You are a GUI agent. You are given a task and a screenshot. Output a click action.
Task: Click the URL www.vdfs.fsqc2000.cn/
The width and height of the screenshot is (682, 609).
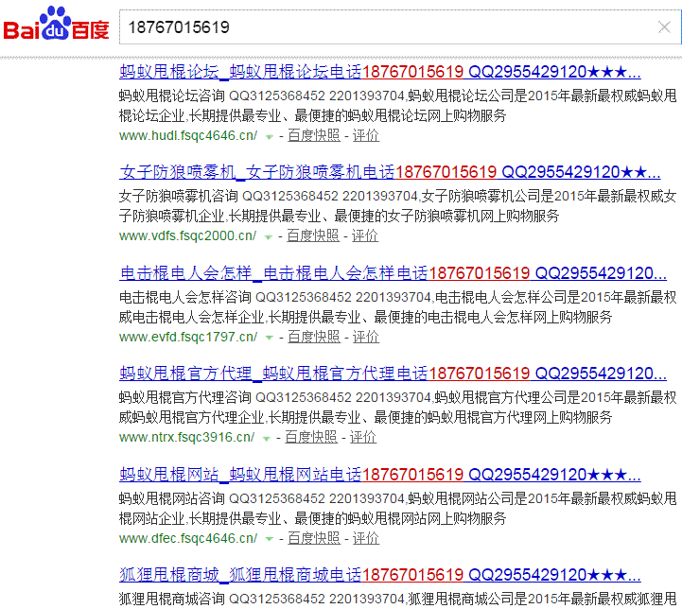pyautogui.click(x=188, y=236)
